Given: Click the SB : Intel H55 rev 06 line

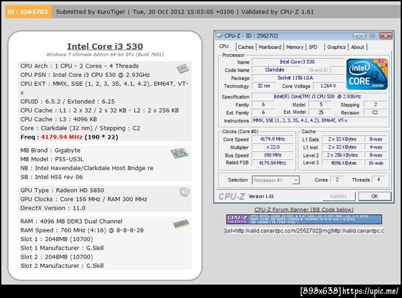Looking at the screenshot, I should pyautogui.click(x=52, y=177).
